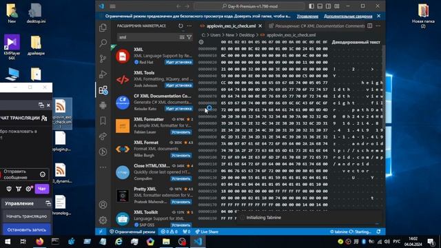Switch to the C# XML Documentation Comments tab

click(x=317, y=26)
